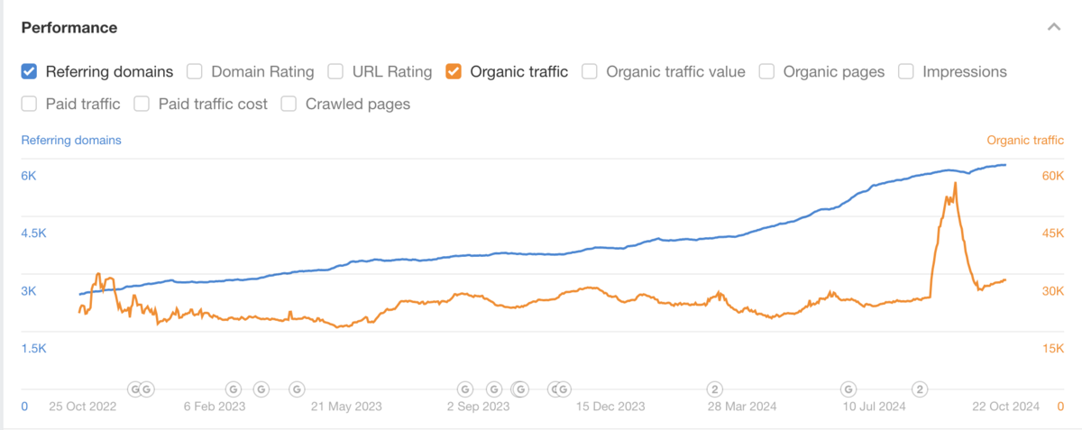Disable the Organic traffic checkbox

point(454,71)
